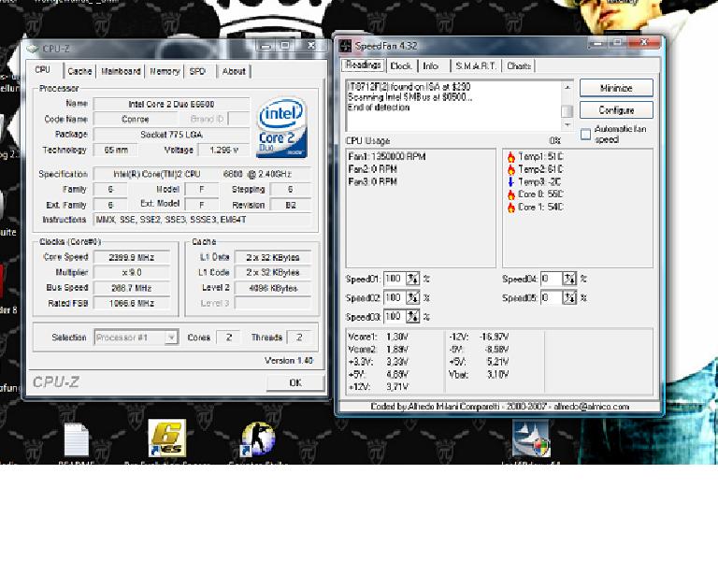Launch the Pro Evolution Soccer 6 shortcut
This screenshot has height=575, width=718.
click(x=167, y=438)
